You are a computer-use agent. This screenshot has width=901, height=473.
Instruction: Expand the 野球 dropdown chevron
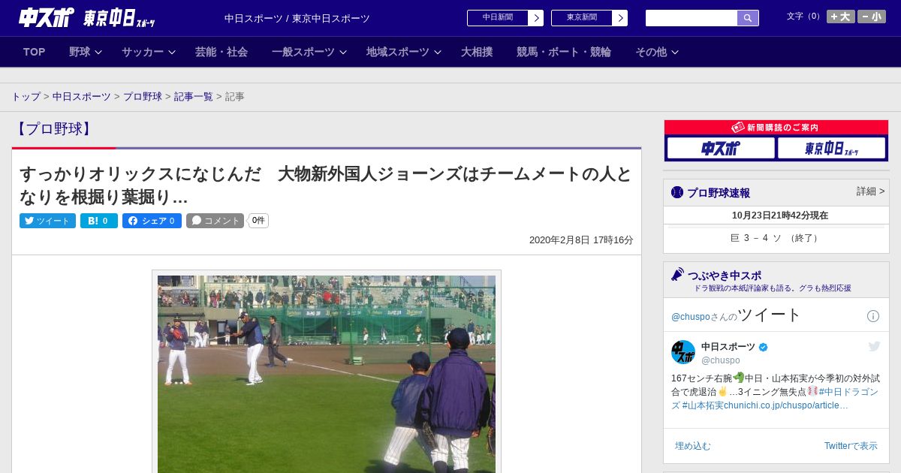(x=98, y=52)
